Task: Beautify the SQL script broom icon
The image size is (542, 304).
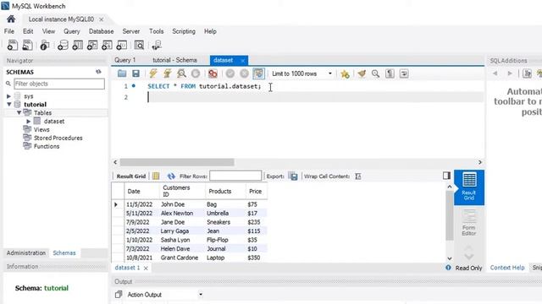Action: point(362,73)
